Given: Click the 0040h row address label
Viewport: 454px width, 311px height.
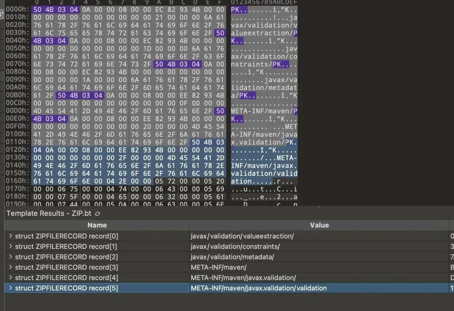Looking at the screenshot, I should click(x=17, y=40).
